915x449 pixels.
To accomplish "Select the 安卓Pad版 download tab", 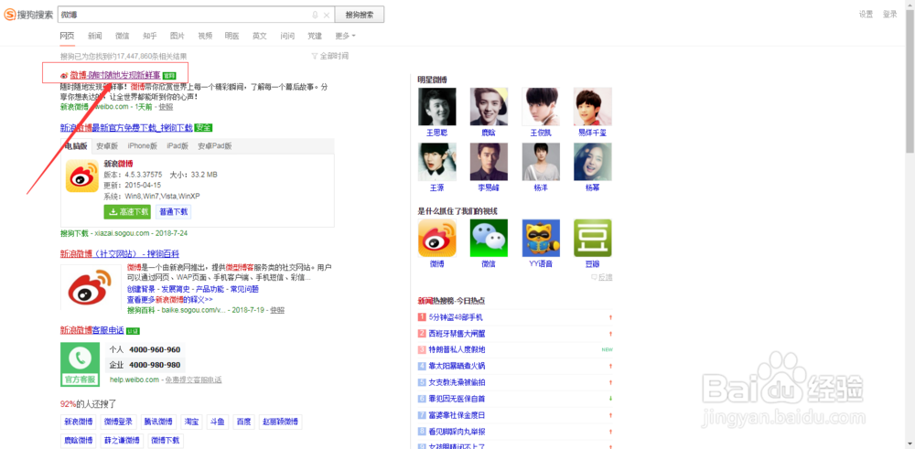I will [x=215, y=146].
